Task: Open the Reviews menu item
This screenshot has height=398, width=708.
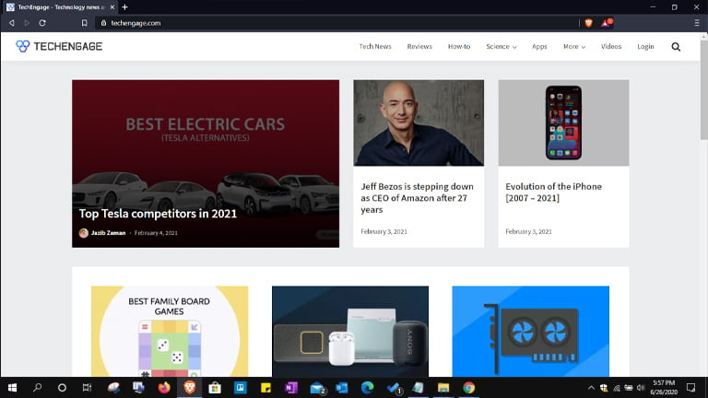Action: [419, 46]
